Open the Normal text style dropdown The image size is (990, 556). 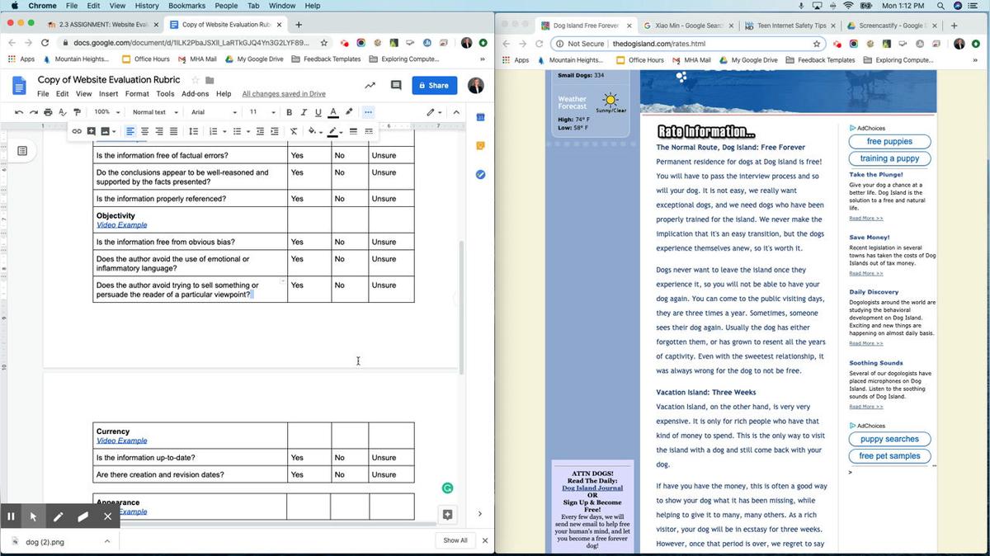pos(154,112)
